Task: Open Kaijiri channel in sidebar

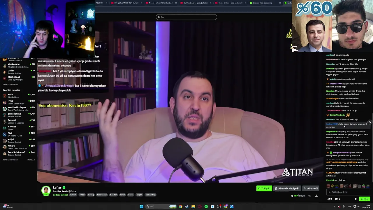Action: click(x=19, y=141)
